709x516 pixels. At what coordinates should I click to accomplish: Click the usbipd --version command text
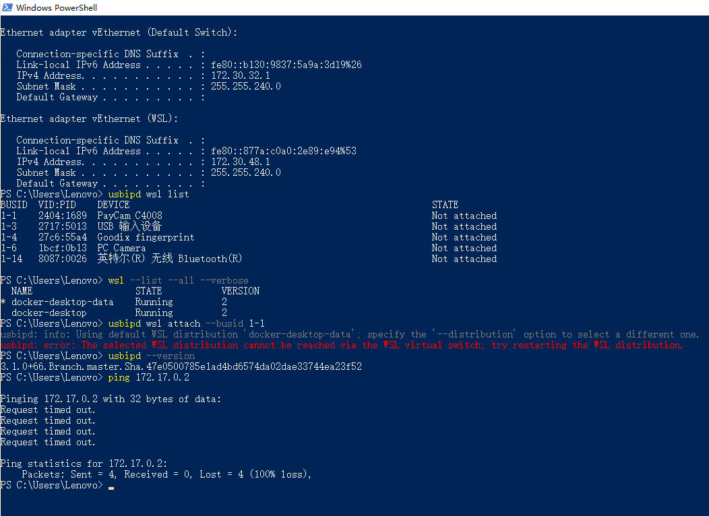pyautogui.click(x=152, y=355)
